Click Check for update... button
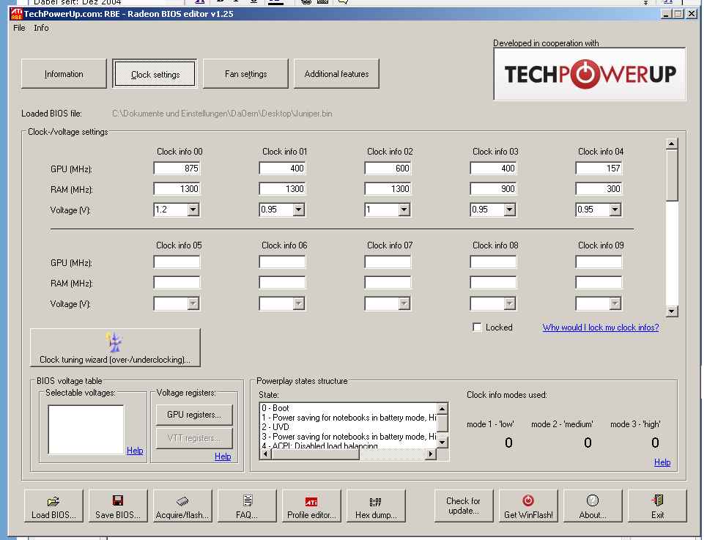The height and width of the screenshot is (540, 707). point(464,506)
